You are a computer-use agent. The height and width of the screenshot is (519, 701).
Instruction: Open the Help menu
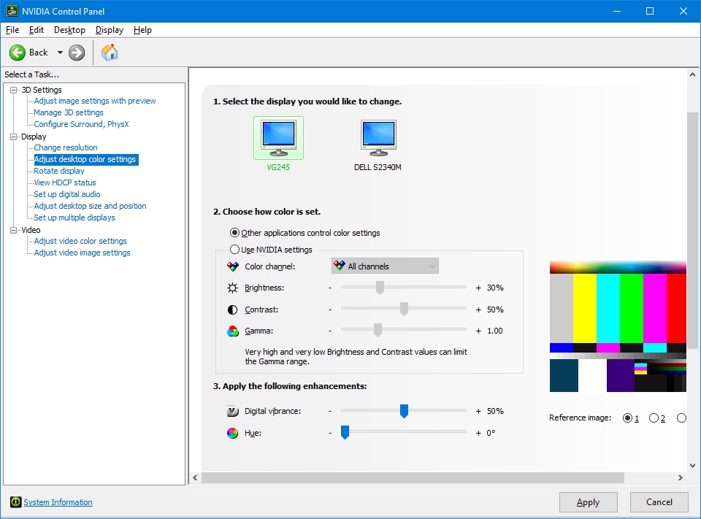(x=142, y=30)
